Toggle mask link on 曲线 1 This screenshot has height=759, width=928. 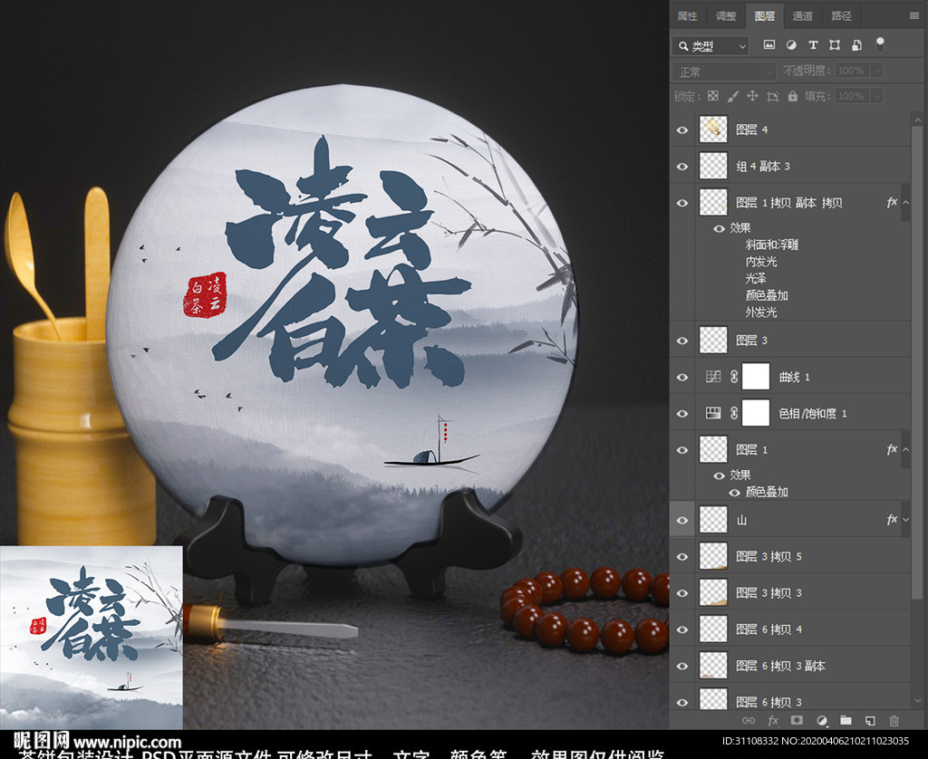pyautogui.click(x=734, y=377)
